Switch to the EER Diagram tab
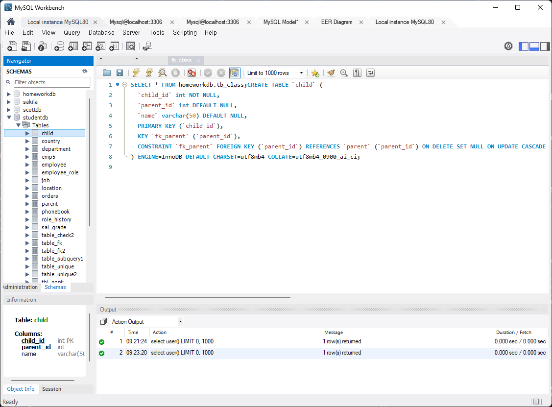 pos(336,22)
